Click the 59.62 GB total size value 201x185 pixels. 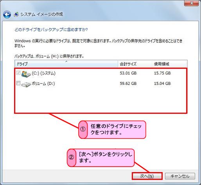[x=128, y=83]
